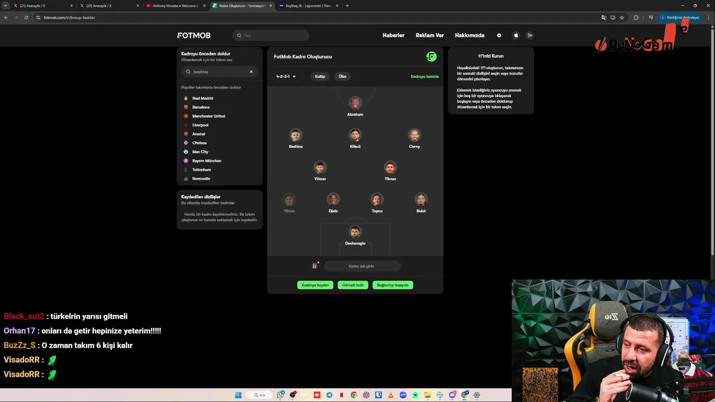Screen dimensions: 715x402
Task: Click the FotMob logo
Action: [x=194, y=35]
